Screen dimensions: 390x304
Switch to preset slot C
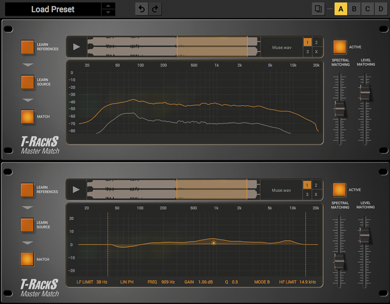(367, 9)
